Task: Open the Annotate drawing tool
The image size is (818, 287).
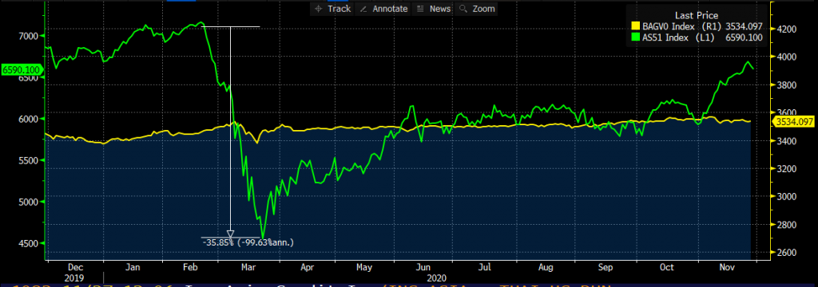Action: (x=384, y=9)
